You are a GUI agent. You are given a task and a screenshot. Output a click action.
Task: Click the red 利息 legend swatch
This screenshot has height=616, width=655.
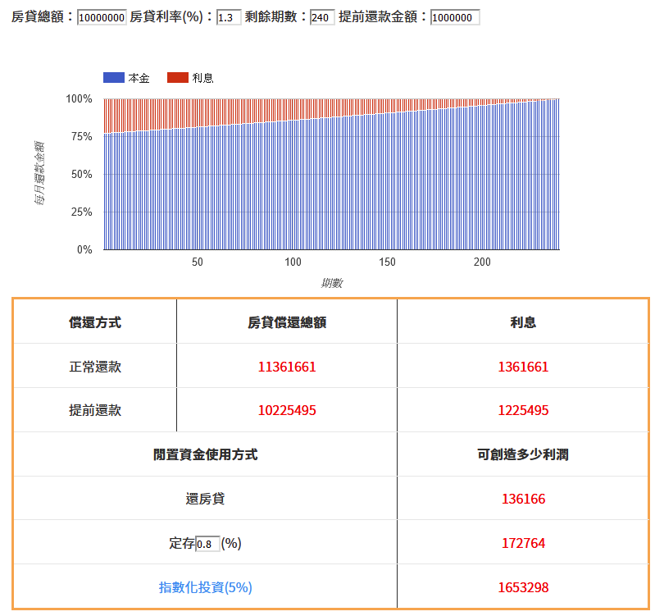coord(177,77)
